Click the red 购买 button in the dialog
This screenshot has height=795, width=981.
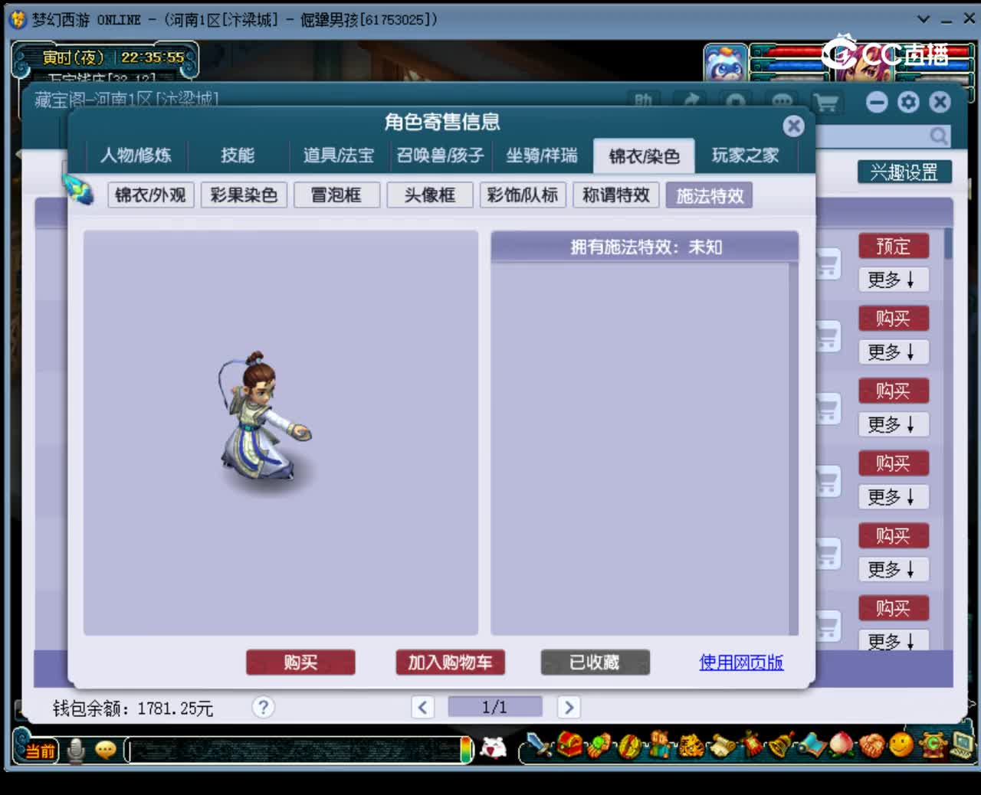pyautogui.click(x=300, y=662)
